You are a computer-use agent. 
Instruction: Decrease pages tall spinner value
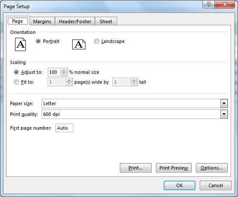[x=134, y=84]
